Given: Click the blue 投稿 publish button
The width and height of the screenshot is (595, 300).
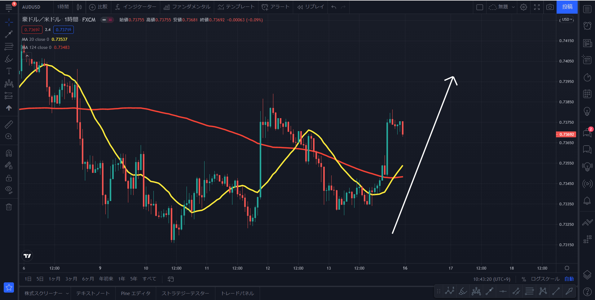Looking at the screenshot, I should (x=567, y=7).
